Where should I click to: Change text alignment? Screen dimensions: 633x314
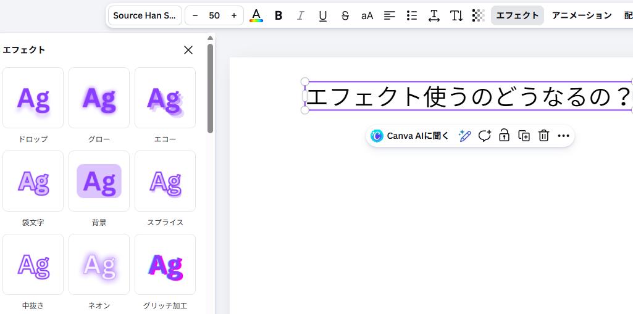[389, 15]
